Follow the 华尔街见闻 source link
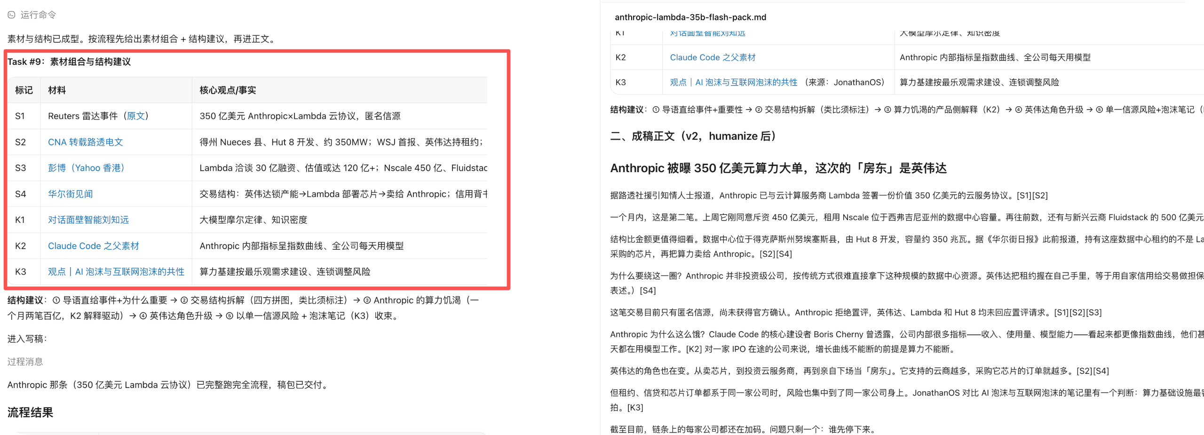The height and width of the screenshot is (435, 1204). pos(70,194)
